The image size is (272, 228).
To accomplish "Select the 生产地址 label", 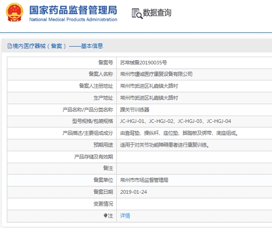I will click(103, 98).
